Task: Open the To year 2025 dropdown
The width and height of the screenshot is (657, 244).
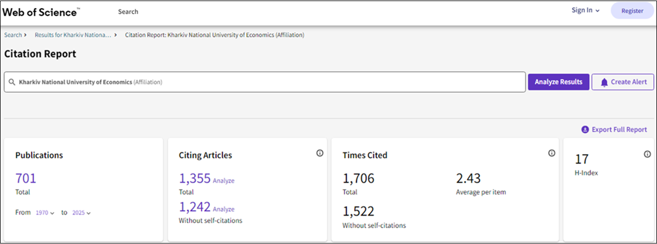Action: 81,213
